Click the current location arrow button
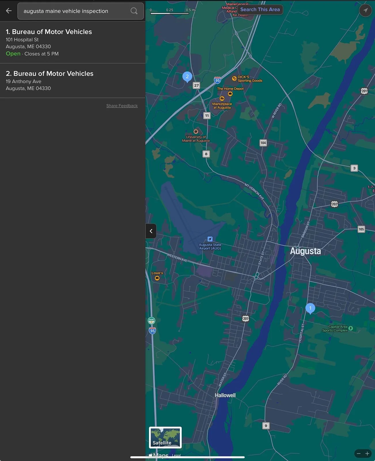 click(x=365, y=10)
